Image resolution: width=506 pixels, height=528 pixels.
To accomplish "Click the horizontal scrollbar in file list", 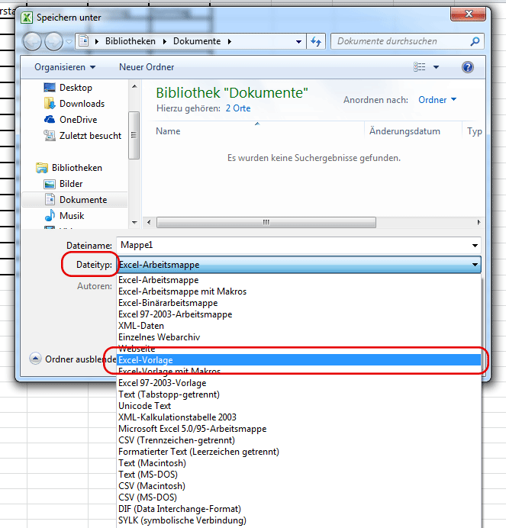I will 266,222.
